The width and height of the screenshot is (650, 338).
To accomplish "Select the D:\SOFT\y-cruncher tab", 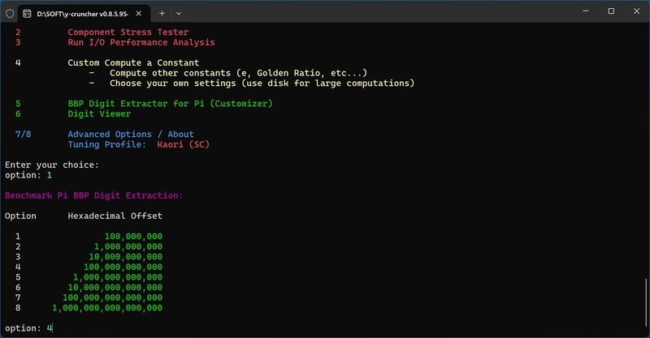I will 81,13.
